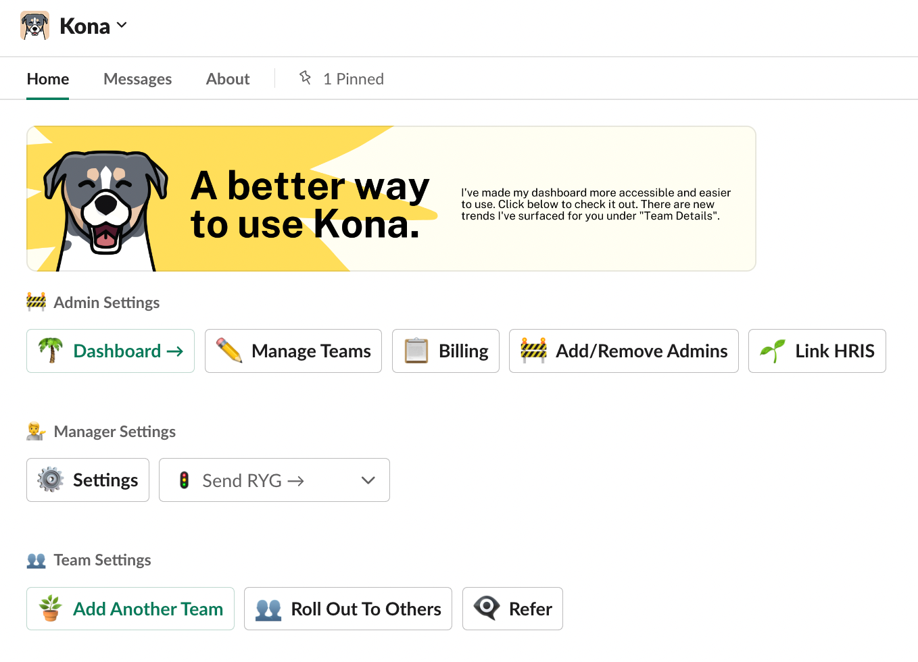Click the Add/Remove Admins button
This screenshot has height=662, width=918.
click(623, 351)
